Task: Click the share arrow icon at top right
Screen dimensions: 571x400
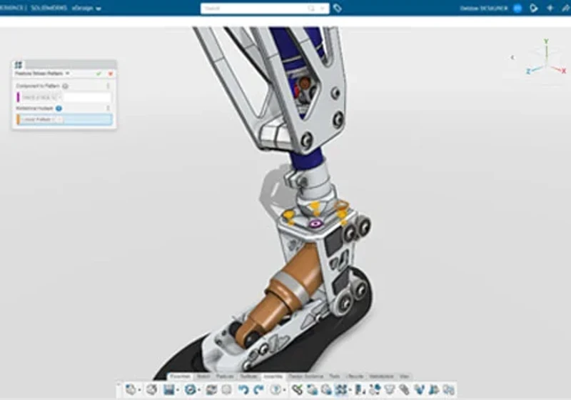Action: click(566, 8)
